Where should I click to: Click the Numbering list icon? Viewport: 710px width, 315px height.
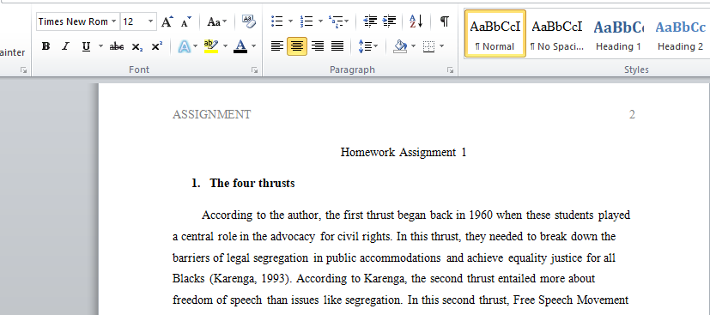[x=306, y=21]
